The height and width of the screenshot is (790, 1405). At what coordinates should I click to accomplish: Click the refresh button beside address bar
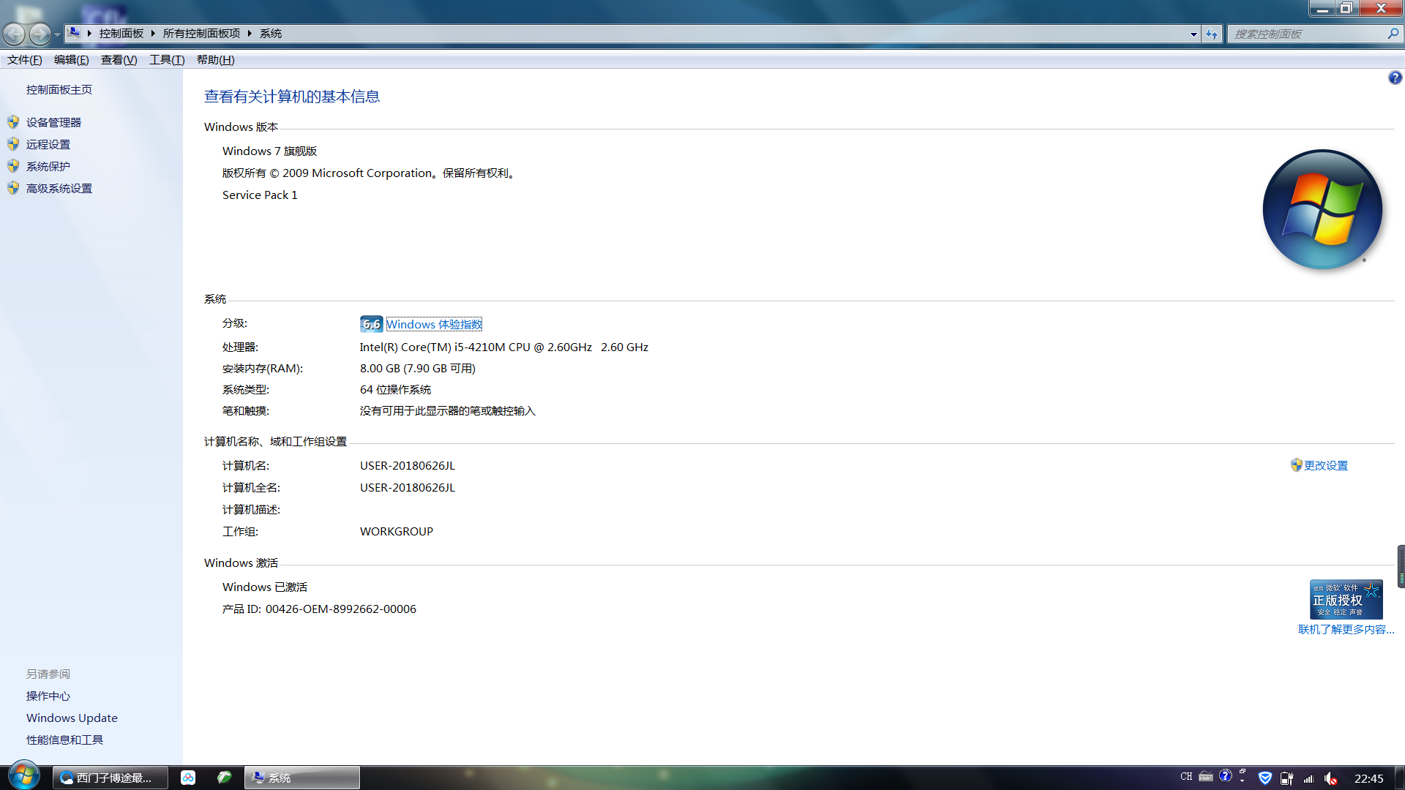pyautogui.click(x=1212, y=34)
